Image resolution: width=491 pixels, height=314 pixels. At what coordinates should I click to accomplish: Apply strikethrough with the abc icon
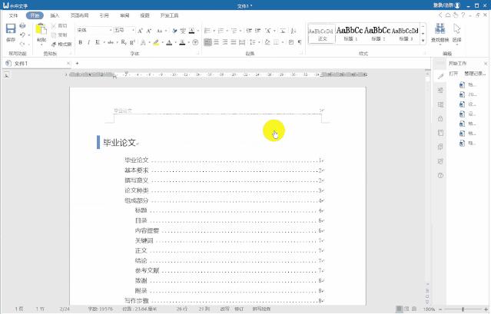tap(110, 42)
